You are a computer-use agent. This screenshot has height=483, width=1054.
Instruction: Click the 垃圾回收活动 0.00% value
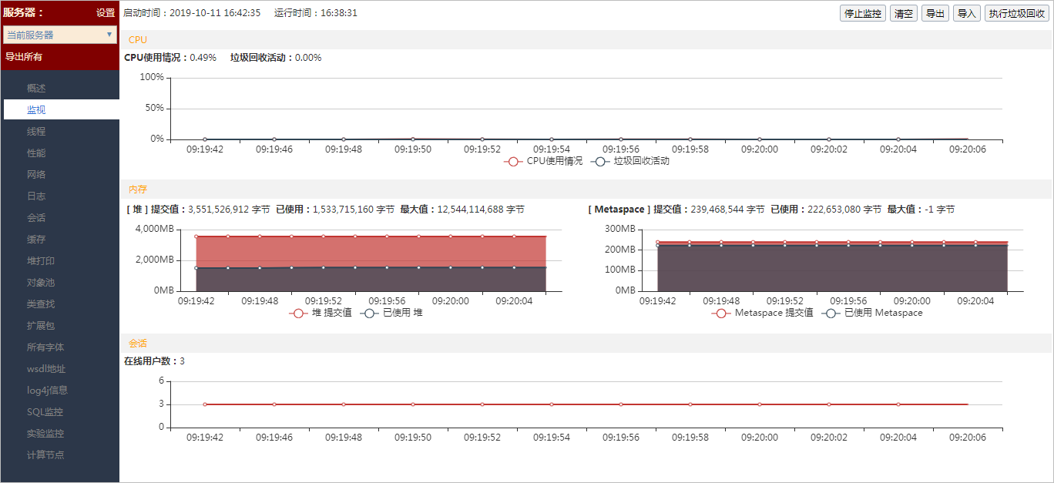pyautogui.click(x=276, y=58)
